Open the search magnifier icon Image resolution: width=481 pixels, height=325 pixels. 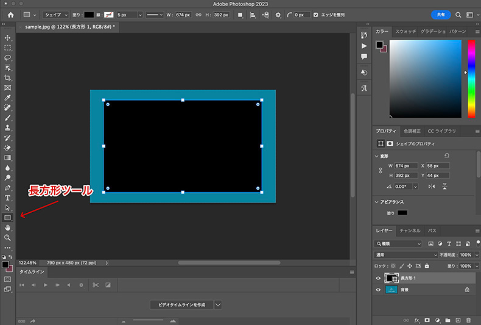pyautogui.click(x=458, y=14)
